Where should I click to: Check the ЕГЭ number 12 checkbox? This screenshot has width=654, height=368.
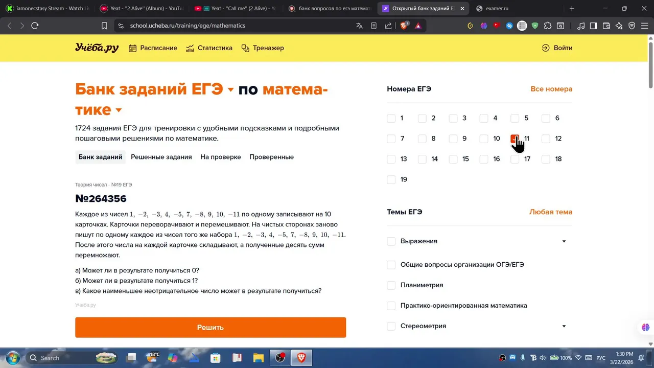tap(546, 139)
